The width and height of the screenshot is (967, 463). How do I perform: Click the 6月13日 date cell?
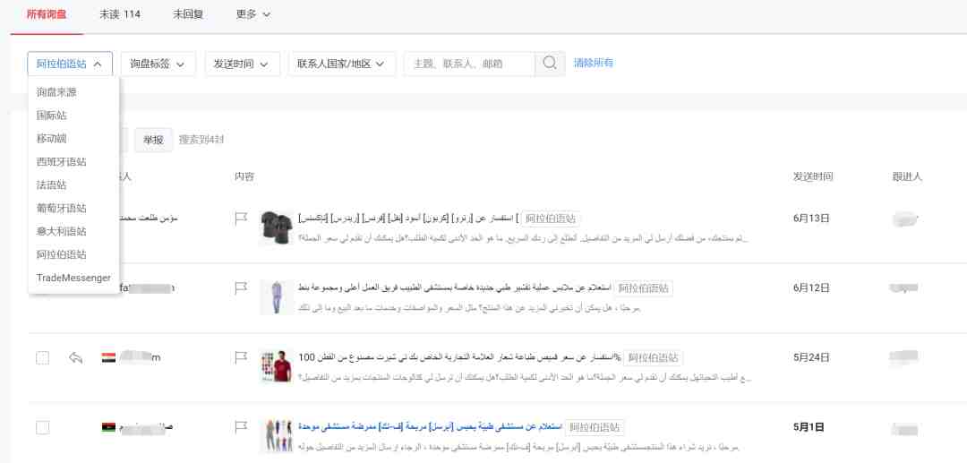pyautogui.click(x=811, y=219)
